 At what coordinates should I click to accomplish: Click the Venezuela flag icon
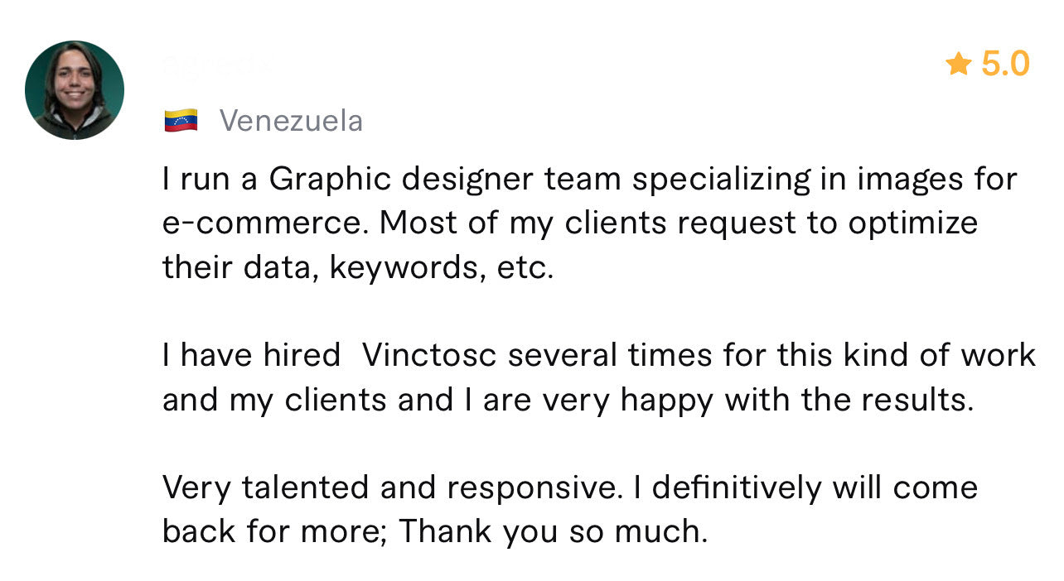click(x=181, y=121)
